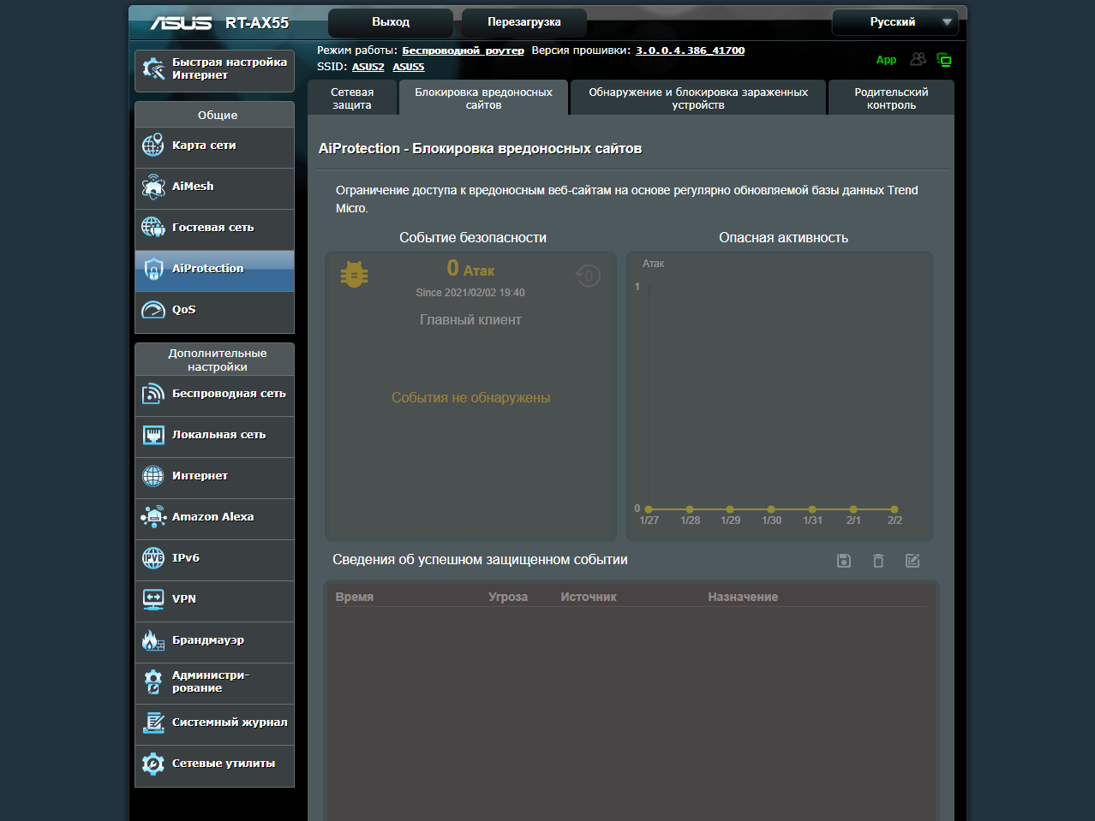Viewport: 1095px width, 821px height.
Task: Click the Amazon Alexa icon
Action: [x=153, y=517]
